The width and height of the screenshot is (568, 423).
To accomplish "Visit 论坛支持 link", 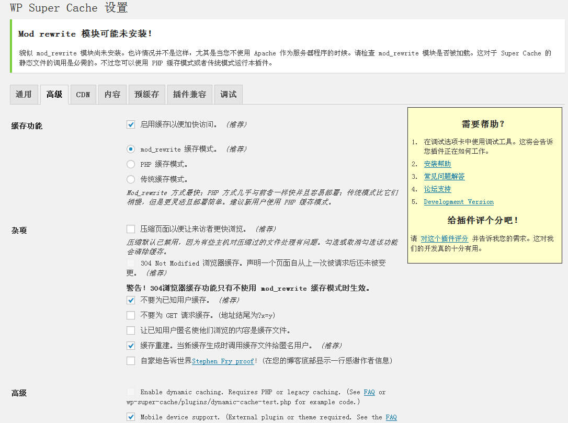I will coord(438,189).
